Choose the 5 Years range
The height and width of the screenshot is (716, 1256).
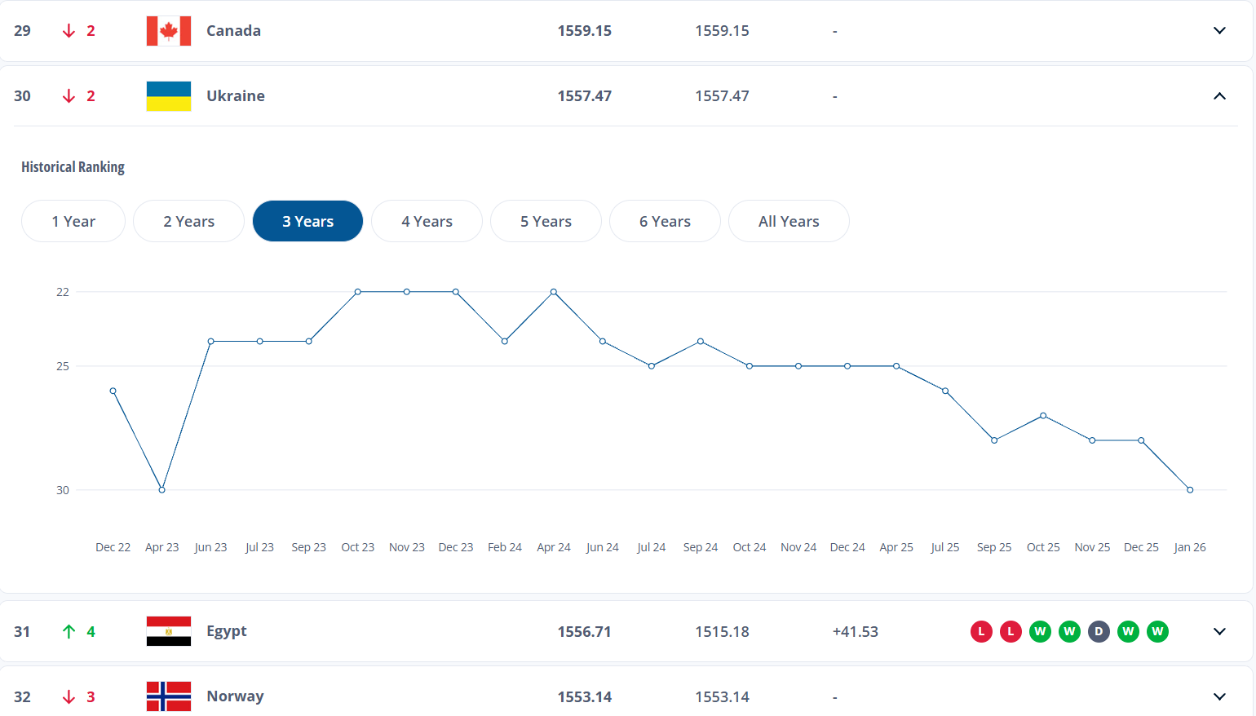click(x=546, y=221)
